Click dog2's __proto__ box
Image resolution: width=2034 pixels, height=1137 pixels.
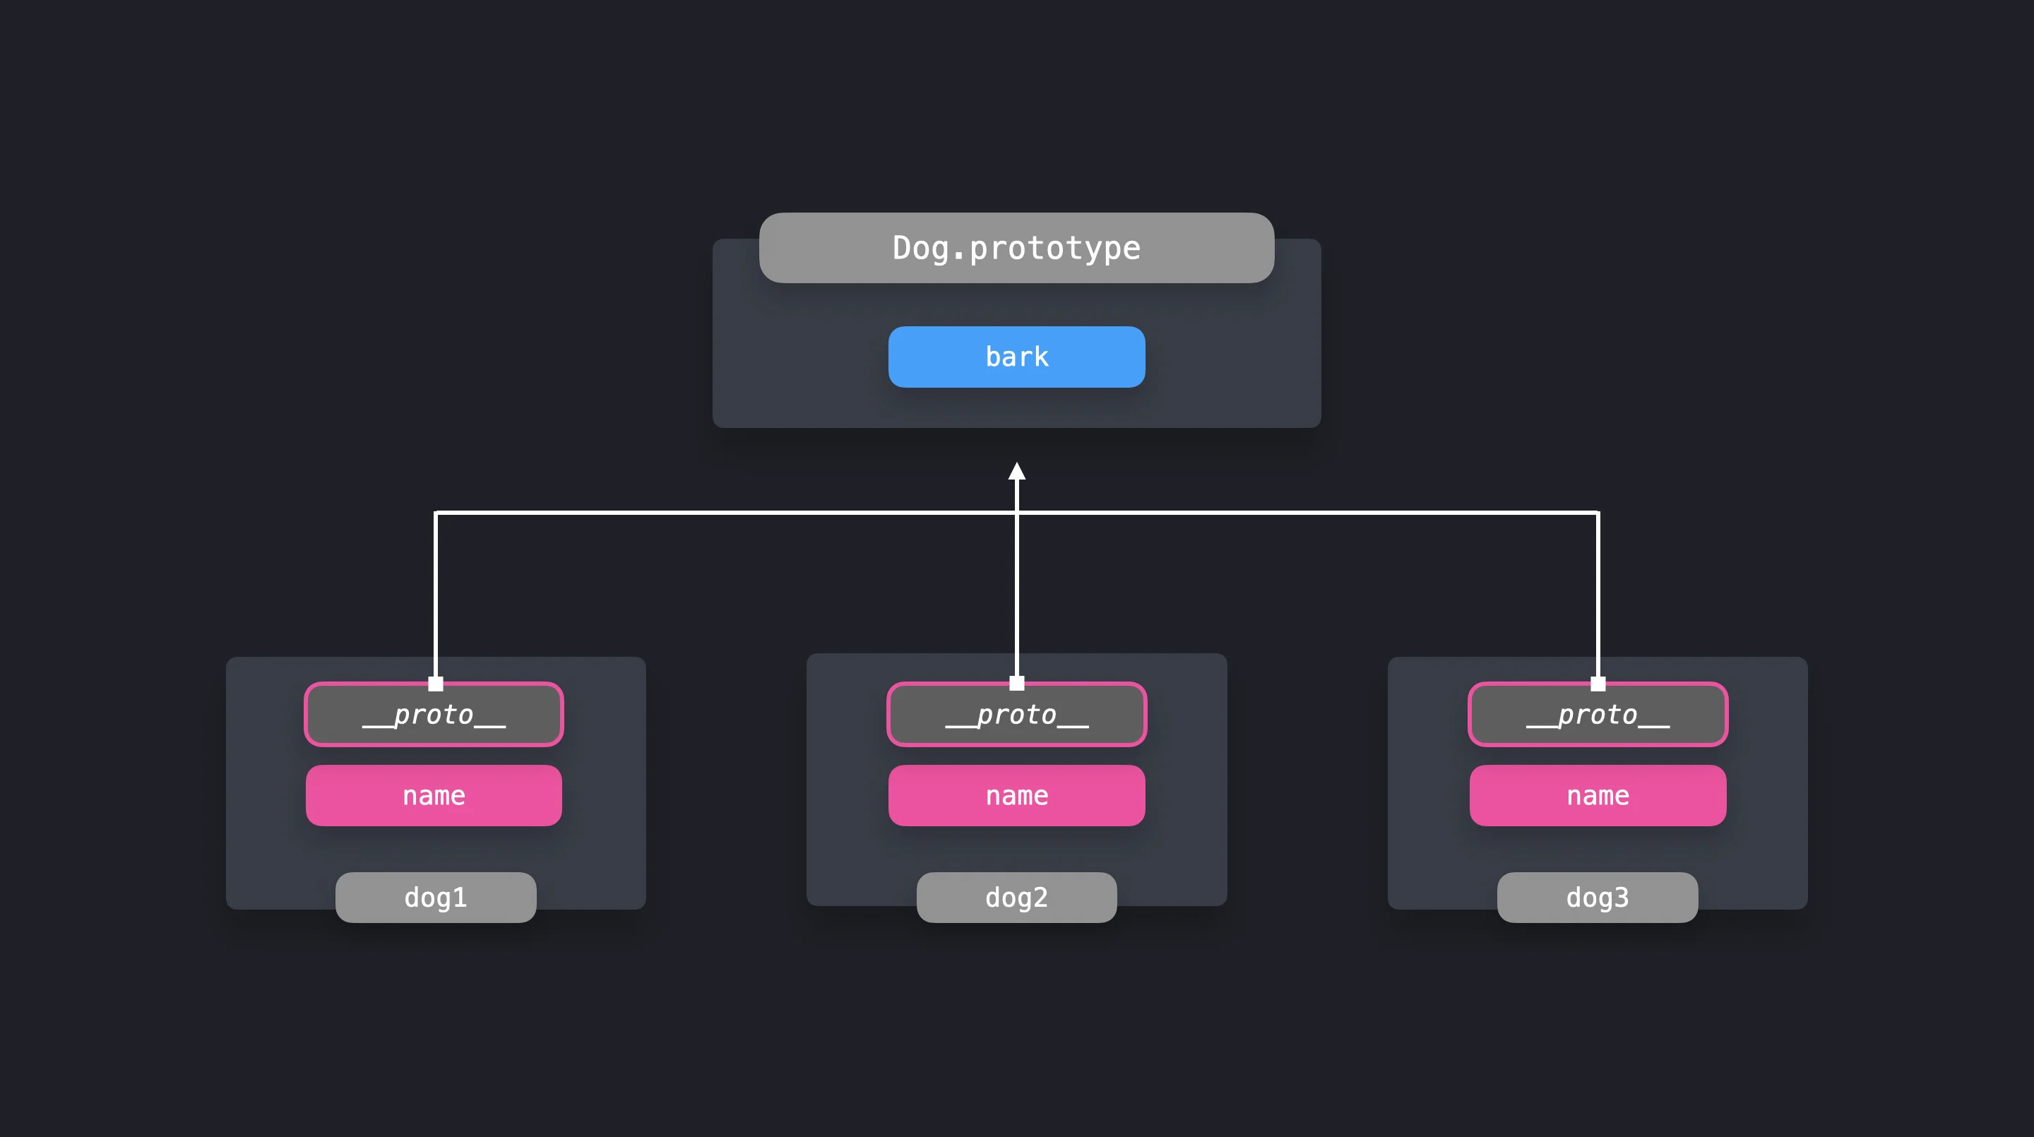click(x=1016, y=715)
